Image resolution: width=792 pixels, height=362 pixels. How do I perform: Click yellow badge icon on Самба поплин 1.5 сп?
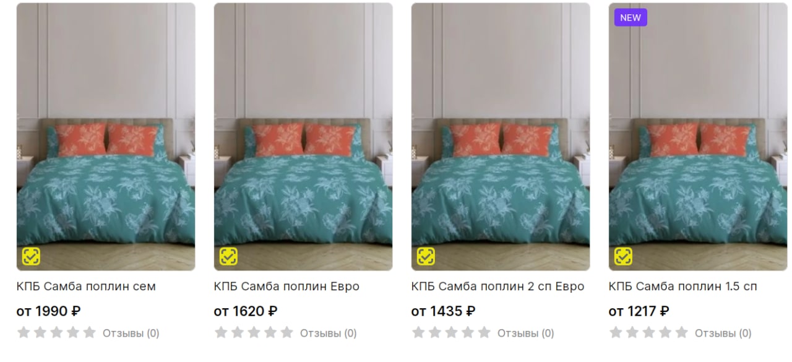point(623,256)
